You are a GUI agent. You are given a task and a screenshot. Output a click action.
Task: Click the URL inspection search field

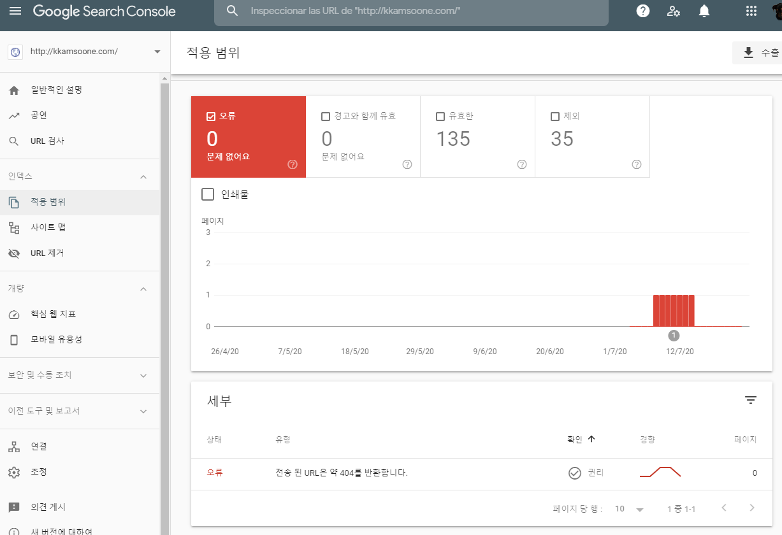411,11
